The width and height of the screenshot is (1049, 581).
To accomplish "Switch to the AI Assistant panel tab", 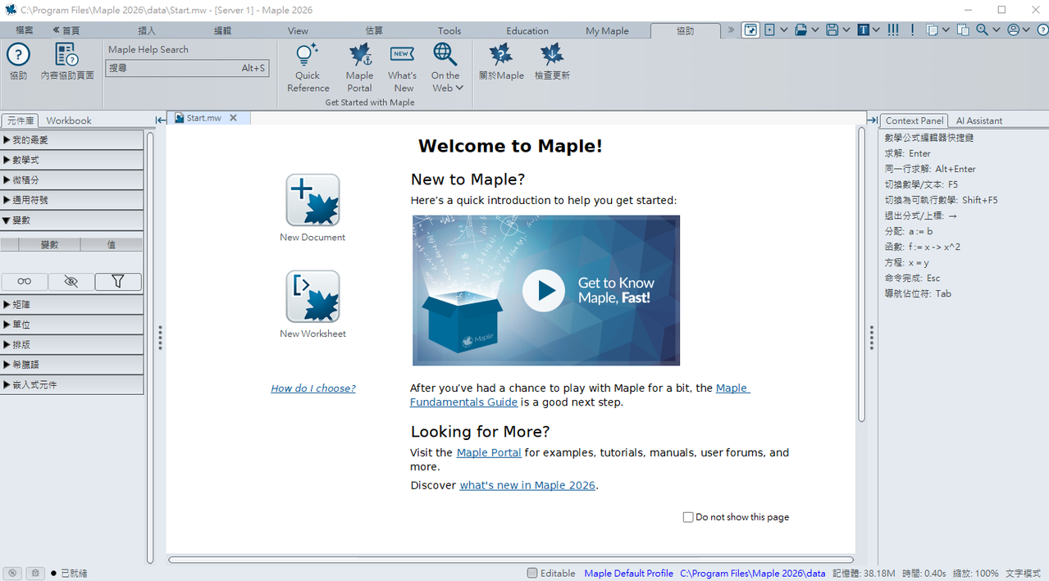I will [x=978, y=120].
